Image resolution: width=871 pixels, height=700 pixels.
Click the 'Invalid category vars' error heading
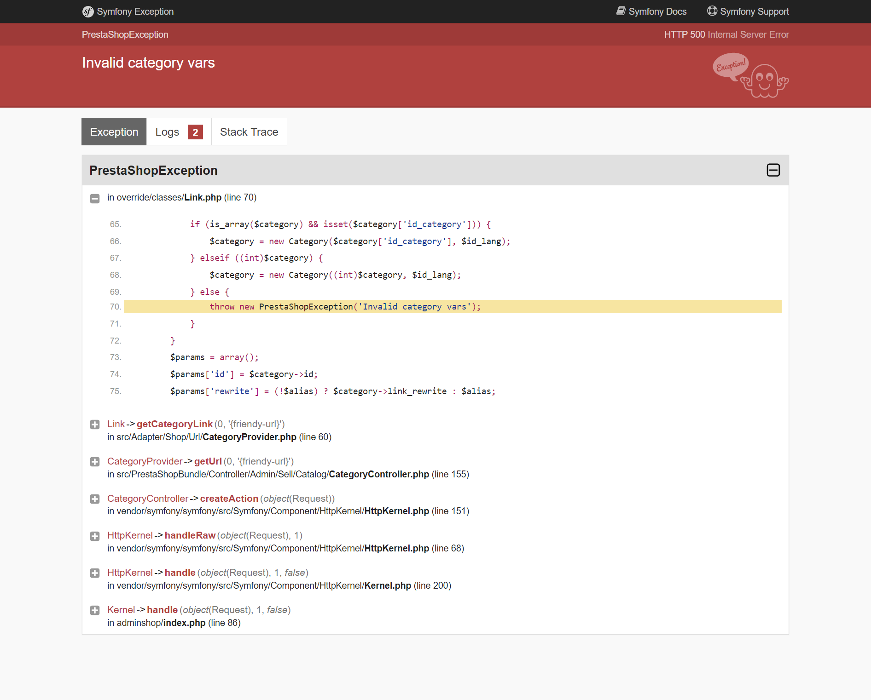[x=148, y=63]
